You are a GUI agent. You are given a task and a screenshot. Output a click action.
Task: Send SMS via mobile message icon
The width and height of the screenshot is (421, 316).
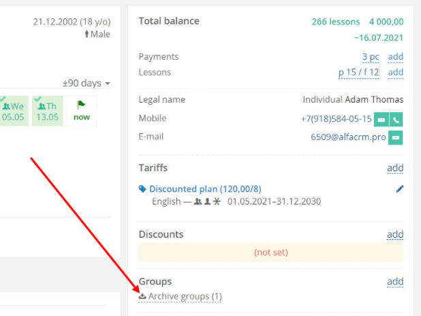[x=381, y=120]
